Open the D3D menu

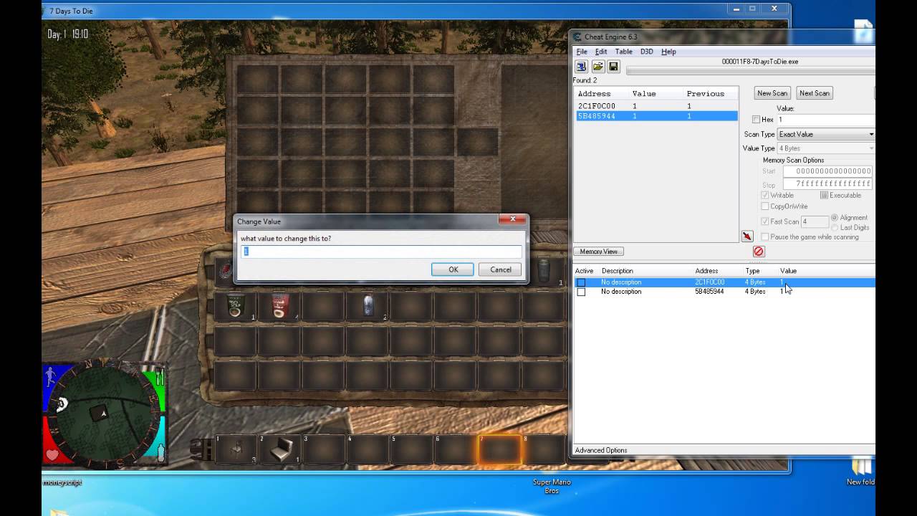click(x=646, y=52)
